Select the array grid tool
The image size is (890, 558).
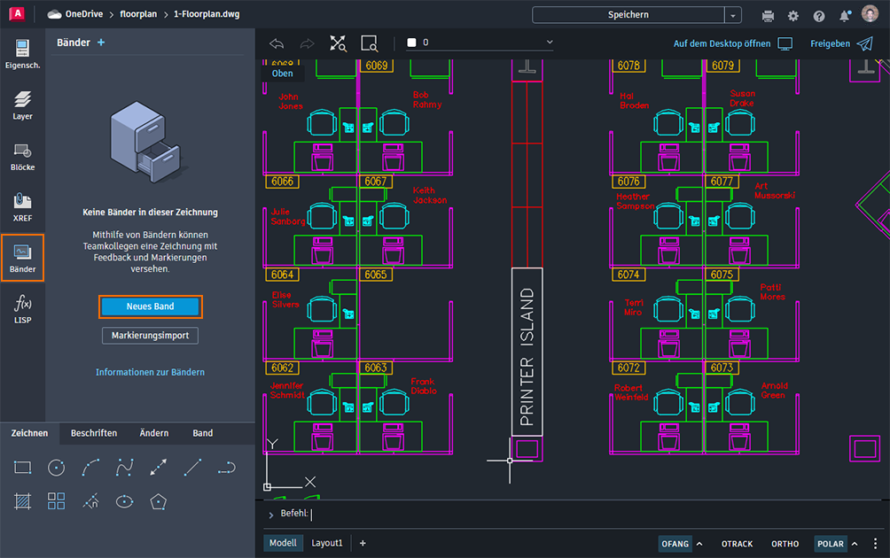click(56, 501)
